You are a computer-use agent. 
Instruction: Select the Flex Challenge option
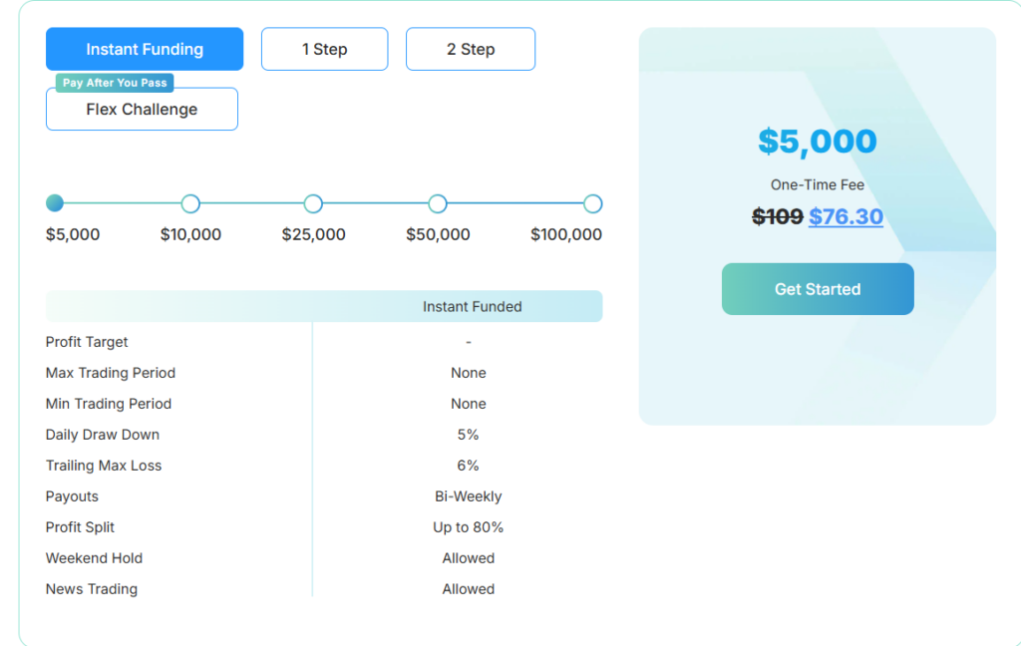[141, 109]
